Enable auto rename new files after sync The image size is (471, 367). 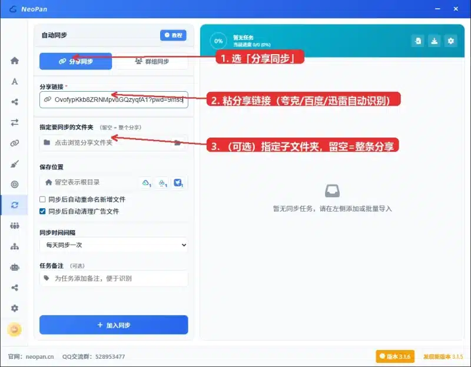tap(42, 199)
